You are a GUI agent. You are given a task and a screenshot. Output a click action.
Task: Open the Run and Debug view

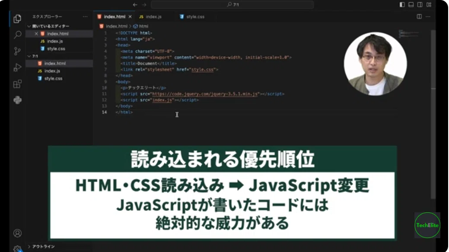(x=17, y=67)
